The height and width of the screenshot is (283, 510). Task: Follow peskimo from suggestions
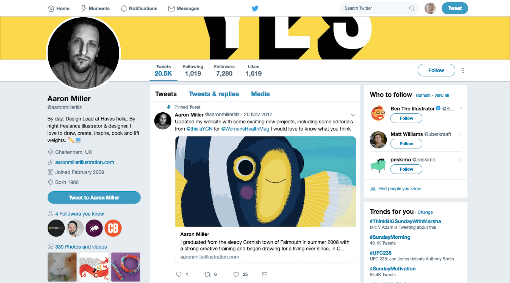click(x=406, y=169)
